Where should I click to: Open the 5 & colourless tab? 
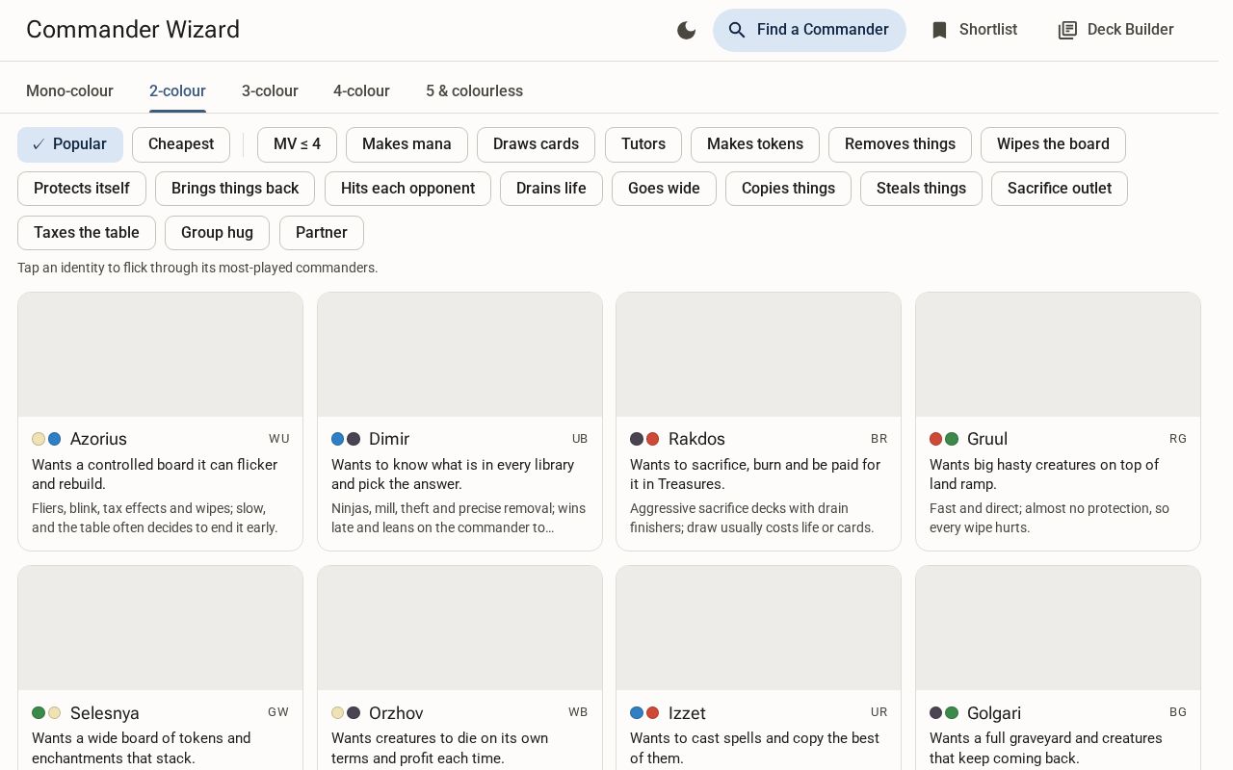point(474,90)
